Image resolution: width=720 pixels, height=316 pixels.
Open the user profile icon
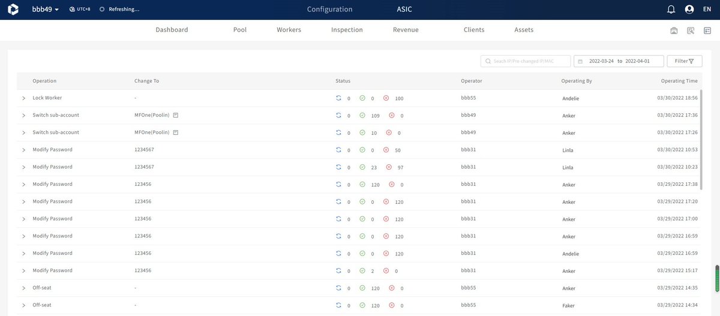(x=689, y=10)
